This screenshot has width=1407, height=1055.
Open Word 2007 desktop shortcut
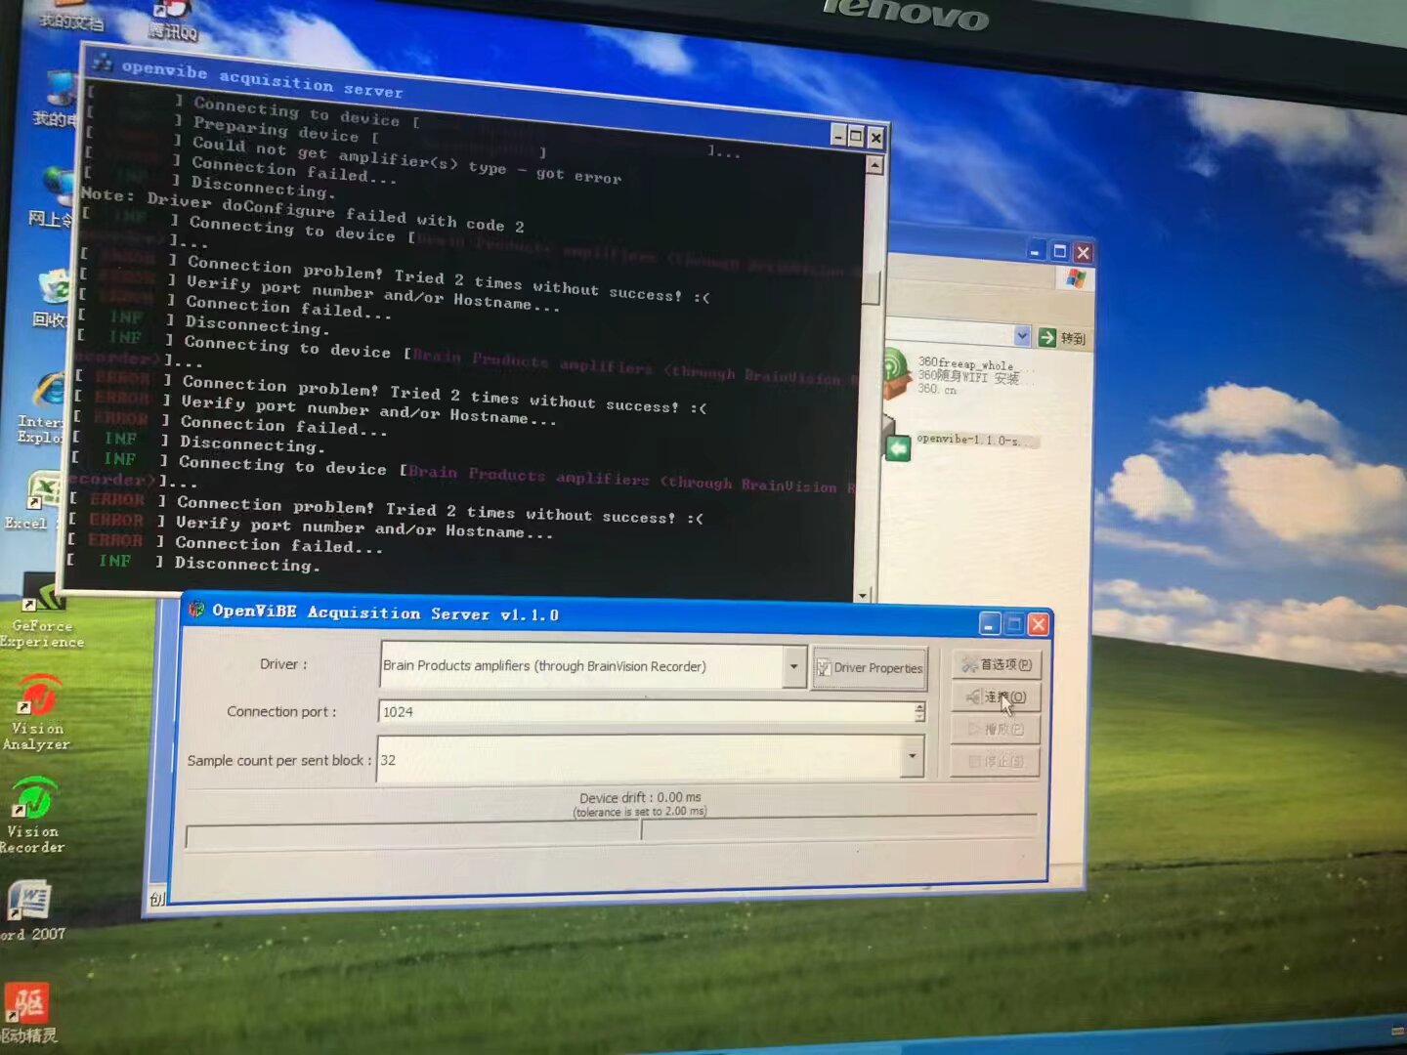tap(31, 908)
